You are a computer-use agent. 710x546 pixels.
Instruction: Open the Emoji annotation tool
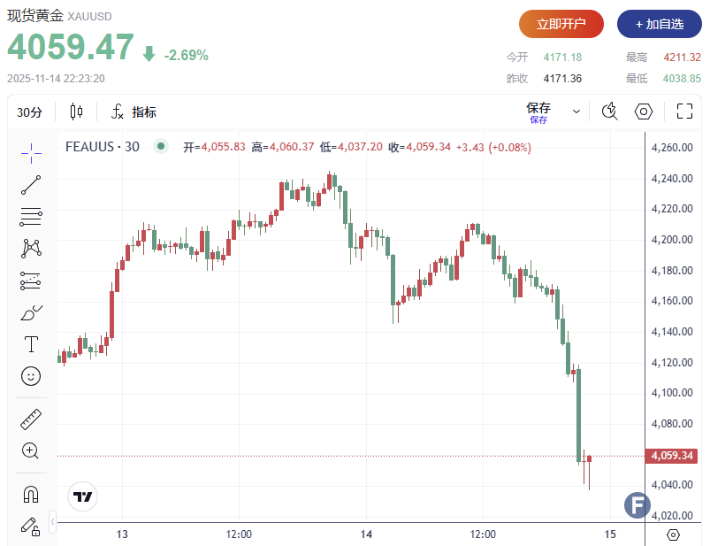30,376
